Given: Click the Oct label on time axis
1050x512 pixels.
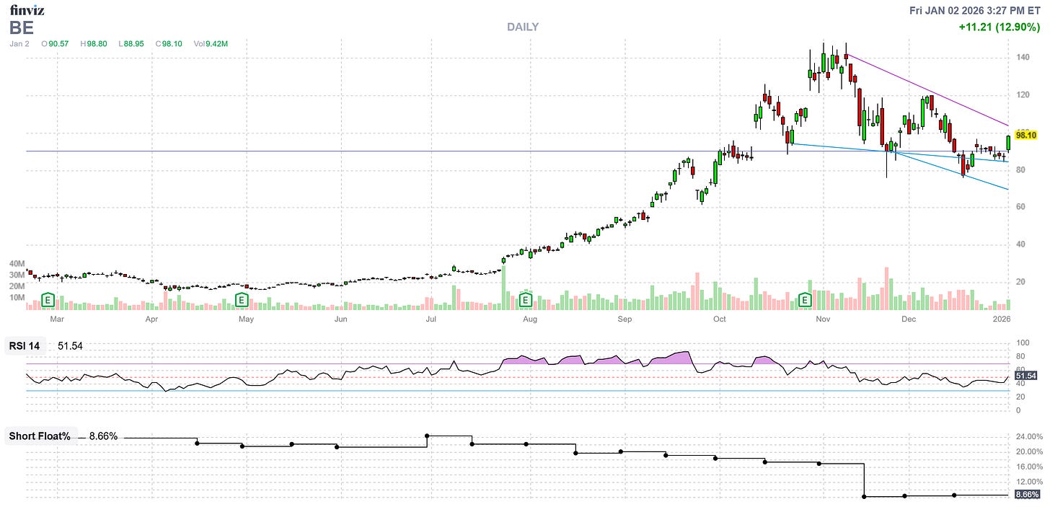Looking at the screenshot, I should [x=719, y=318].
